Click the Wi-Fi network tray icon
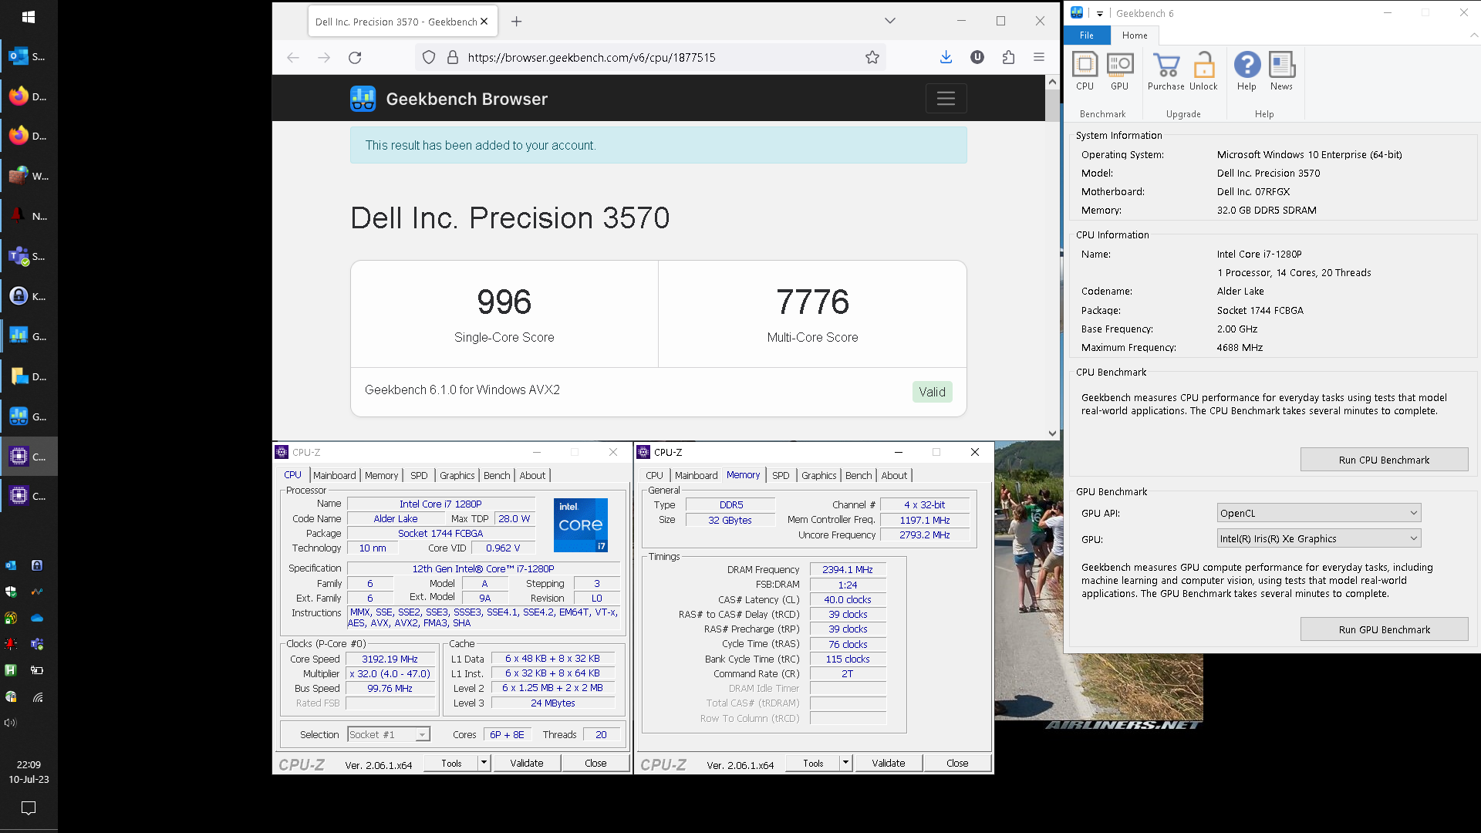Image resolution: width=1481 pixels, height=833 pixels. [37, 697]
